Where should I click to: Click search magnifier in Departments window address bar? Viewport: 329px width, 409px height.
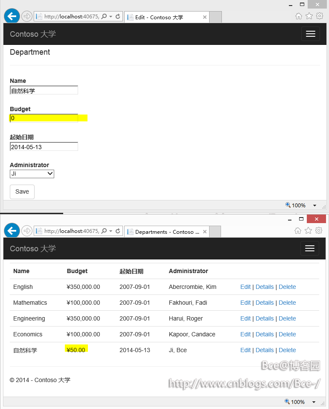pyautogui.click(x=104, y=231)
